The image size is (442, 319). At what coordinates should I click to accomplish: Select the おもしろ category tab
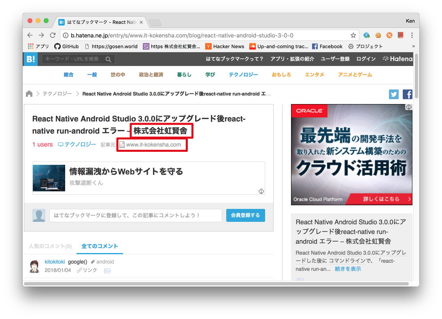point(281,74)
